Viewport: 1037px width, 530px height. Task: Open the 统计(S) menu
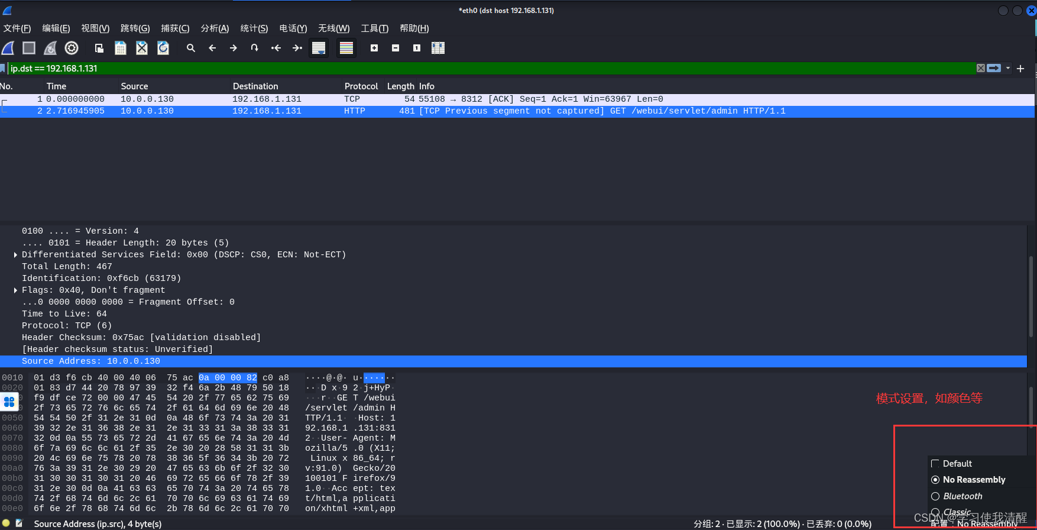254,28
